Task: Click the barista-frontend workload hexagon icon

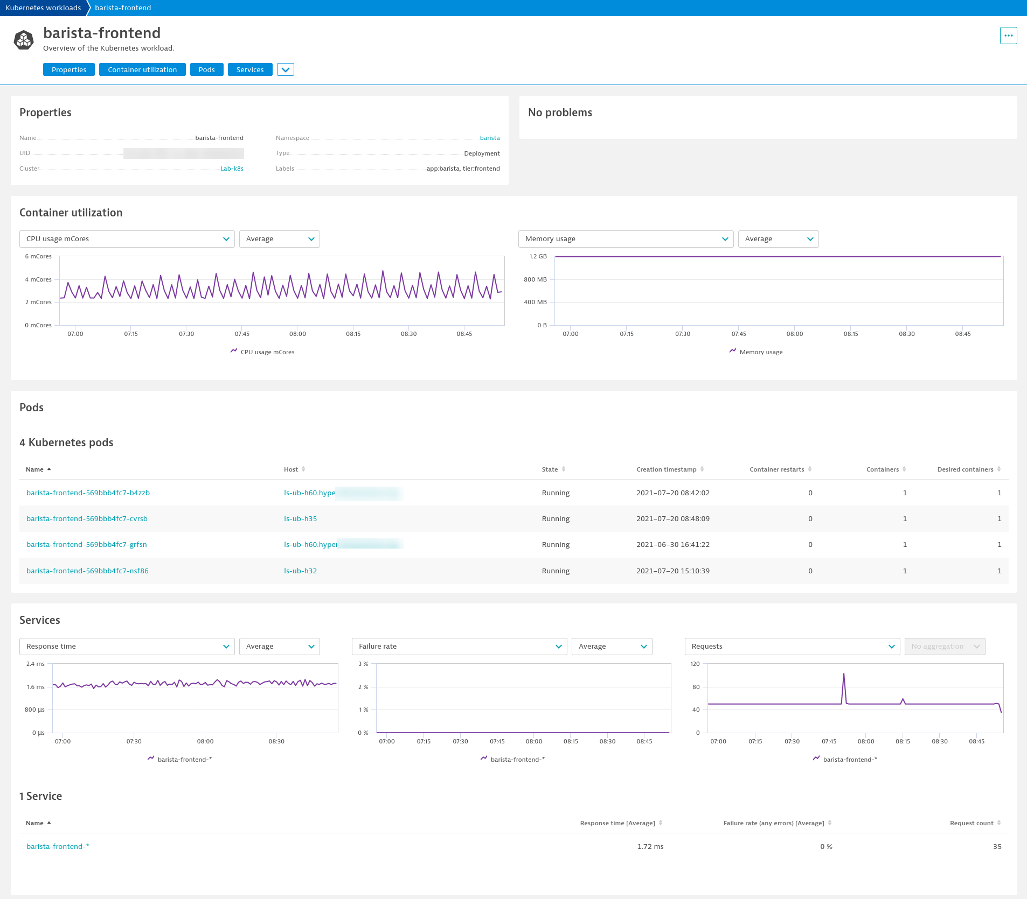Action: pyautogui.click(x=23, y=39)
